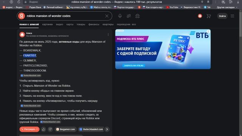The height and width of the screenshot is (136, 242).
Task: Start voice search with the microphone icon
Action: point(120,16)
